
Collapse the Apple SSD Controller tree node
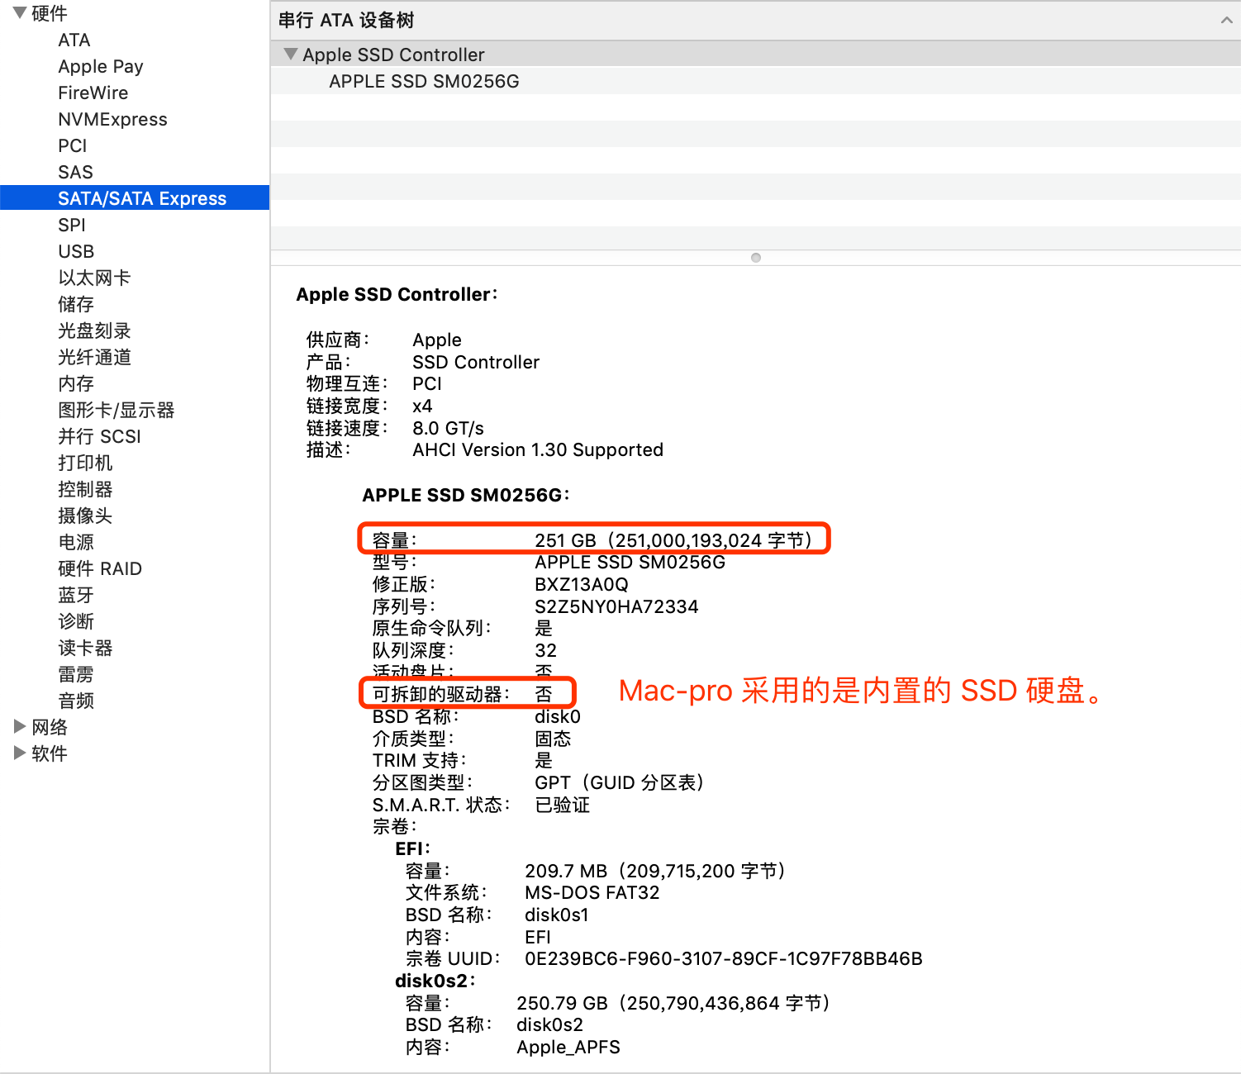point(290,54)
